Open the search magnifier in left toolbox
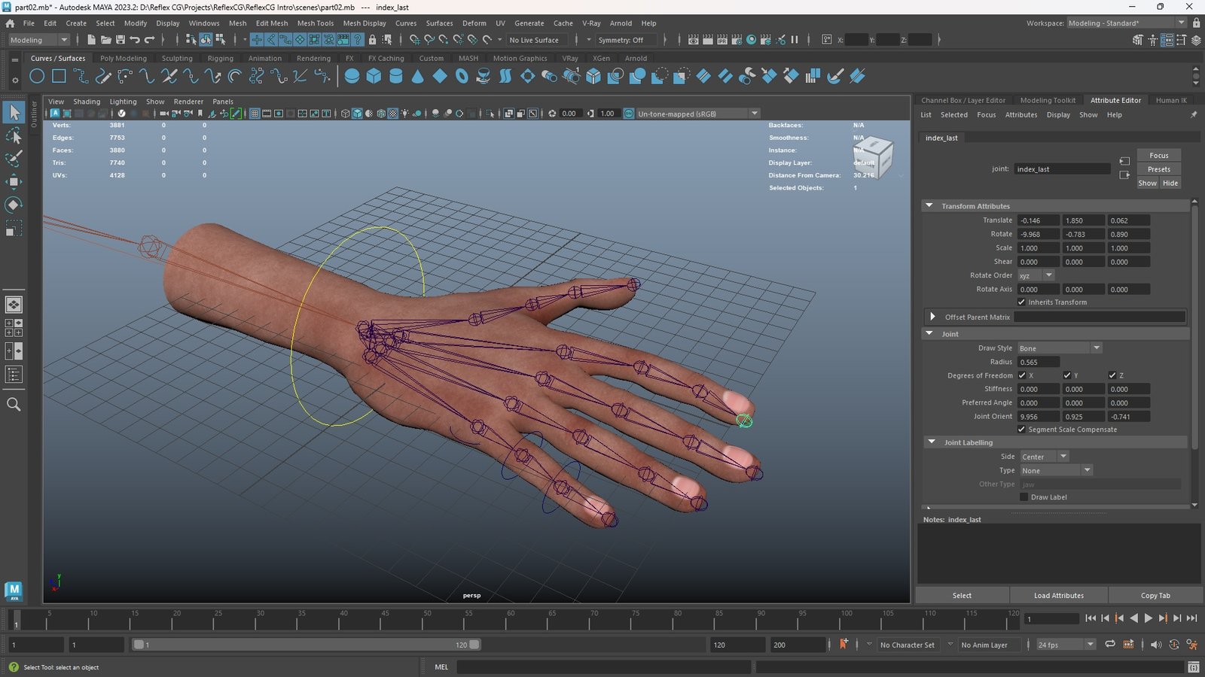The height and width of the screenshot is (677, 1205). [14, 405]
